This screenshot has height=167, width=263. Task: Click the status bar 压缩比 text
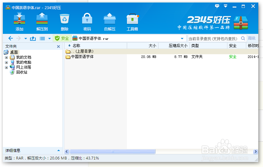coord(85,158)
